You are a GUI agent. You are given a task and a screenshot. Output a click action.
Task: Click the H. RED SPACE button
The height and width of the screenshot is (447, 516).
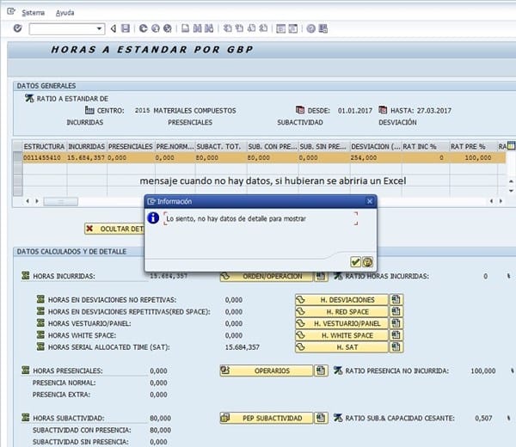tap(341, 311)
